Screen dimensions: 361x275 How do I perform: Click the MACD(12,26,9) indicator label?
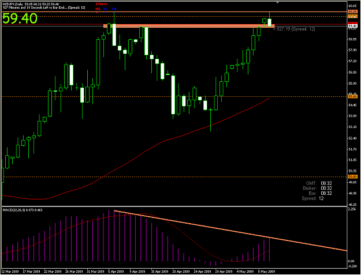23,210
